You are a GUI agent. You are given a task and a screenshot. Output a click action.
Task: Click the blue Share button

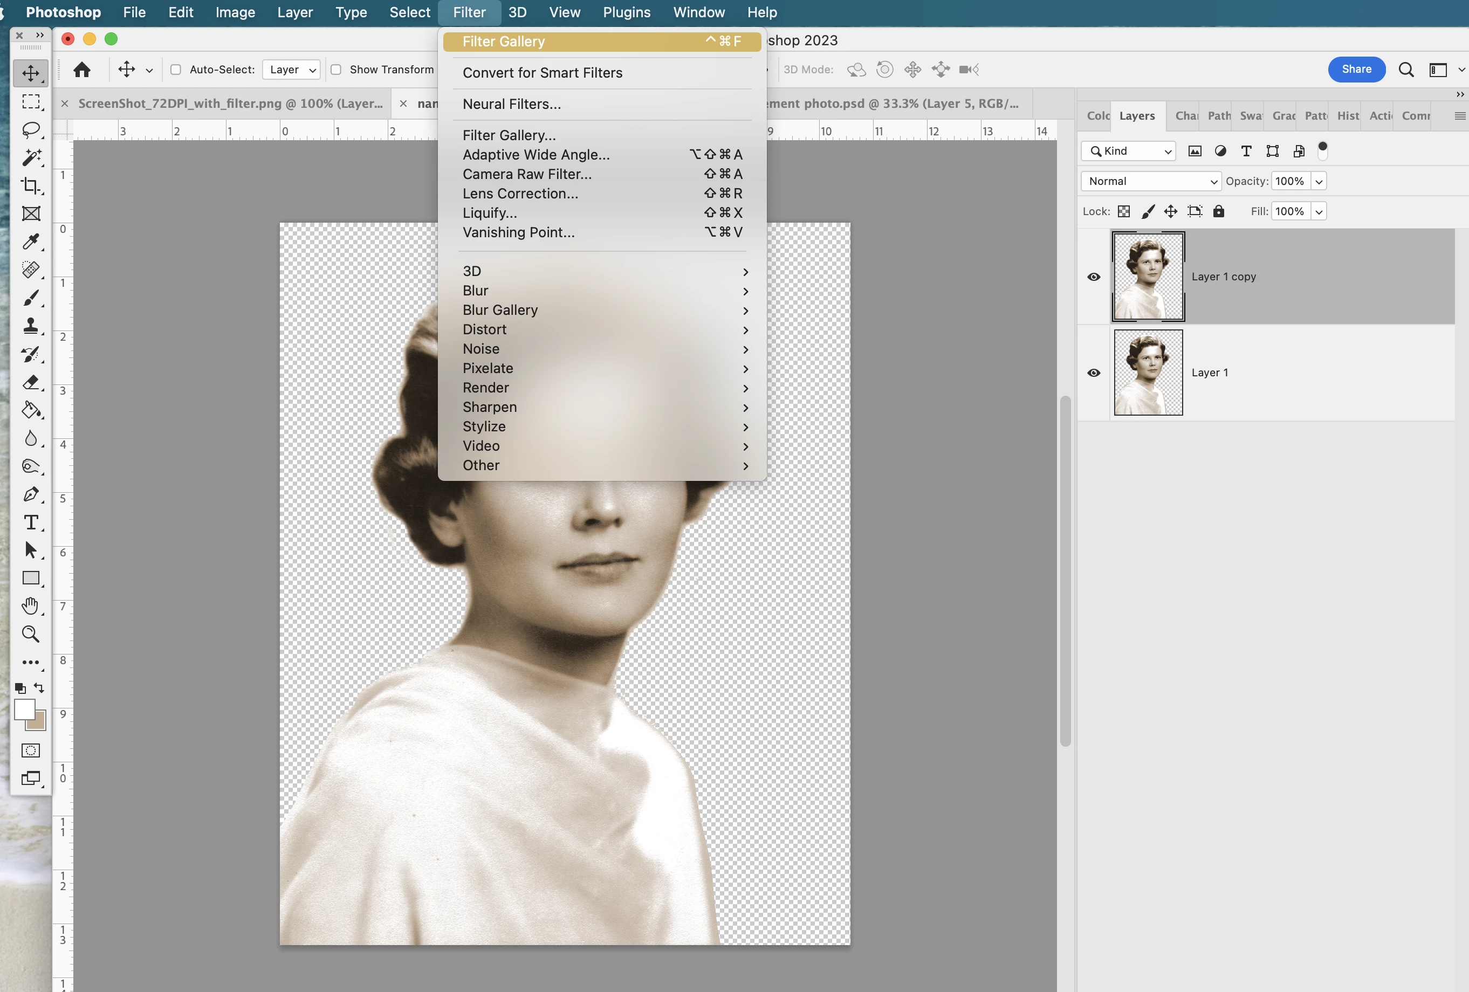tap(1356, 70)
